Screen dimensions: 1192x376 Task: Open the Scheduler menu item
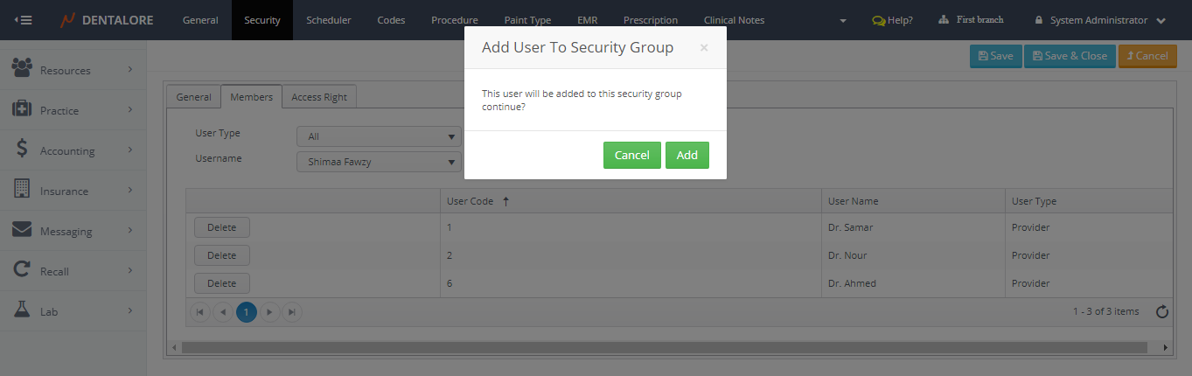[x=329, y=20]
